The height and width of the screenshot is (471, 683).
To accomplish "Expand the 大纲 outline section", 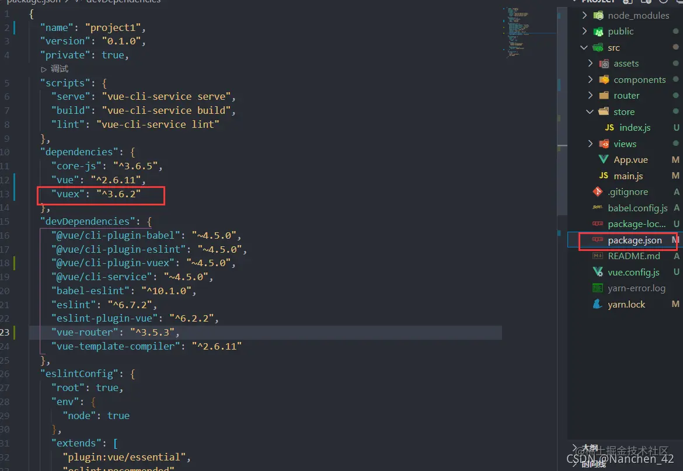I will coord(576,448).
